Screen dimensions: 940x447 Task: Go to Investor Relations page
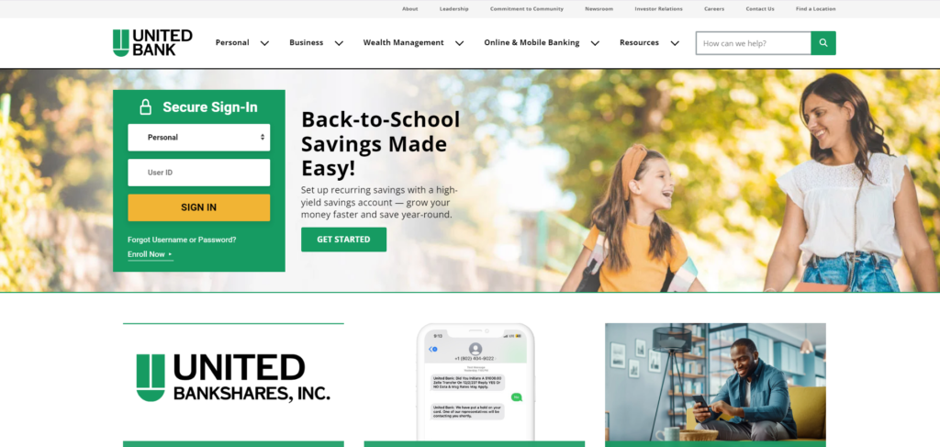[x=659, y=9]
